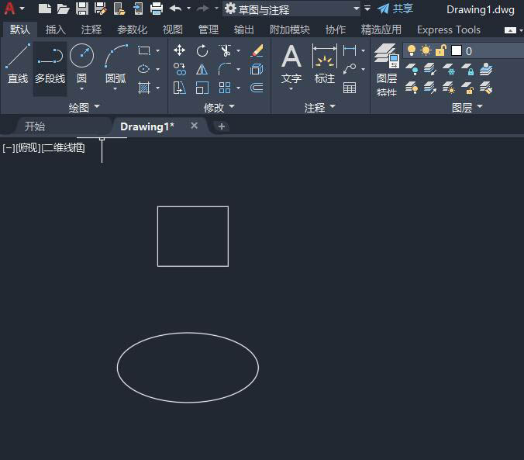
Task: Open the workspace dropdown 草图与注释
Action: (291, 9)
